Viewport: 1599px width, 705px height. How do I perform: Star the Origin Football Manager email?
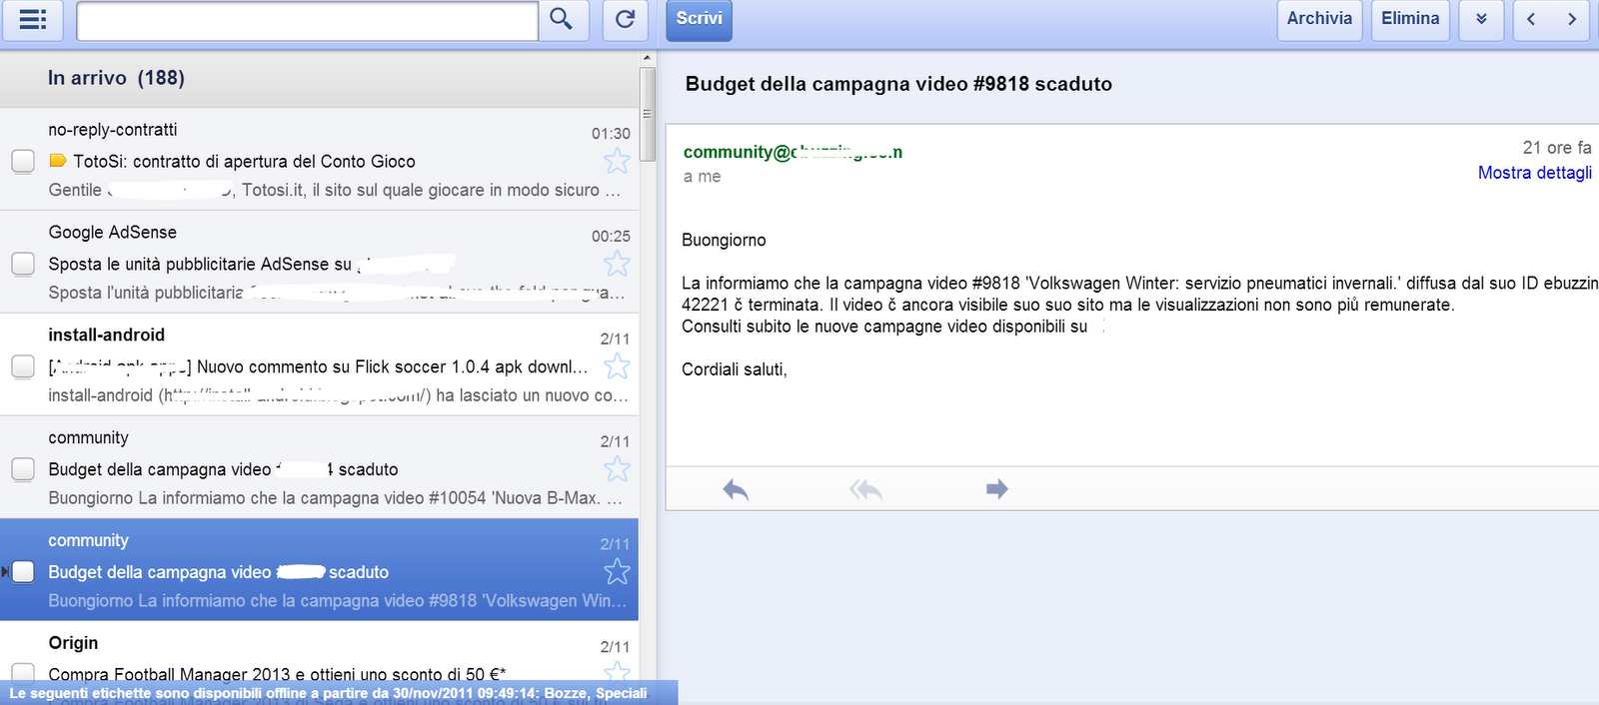[617, 673]
